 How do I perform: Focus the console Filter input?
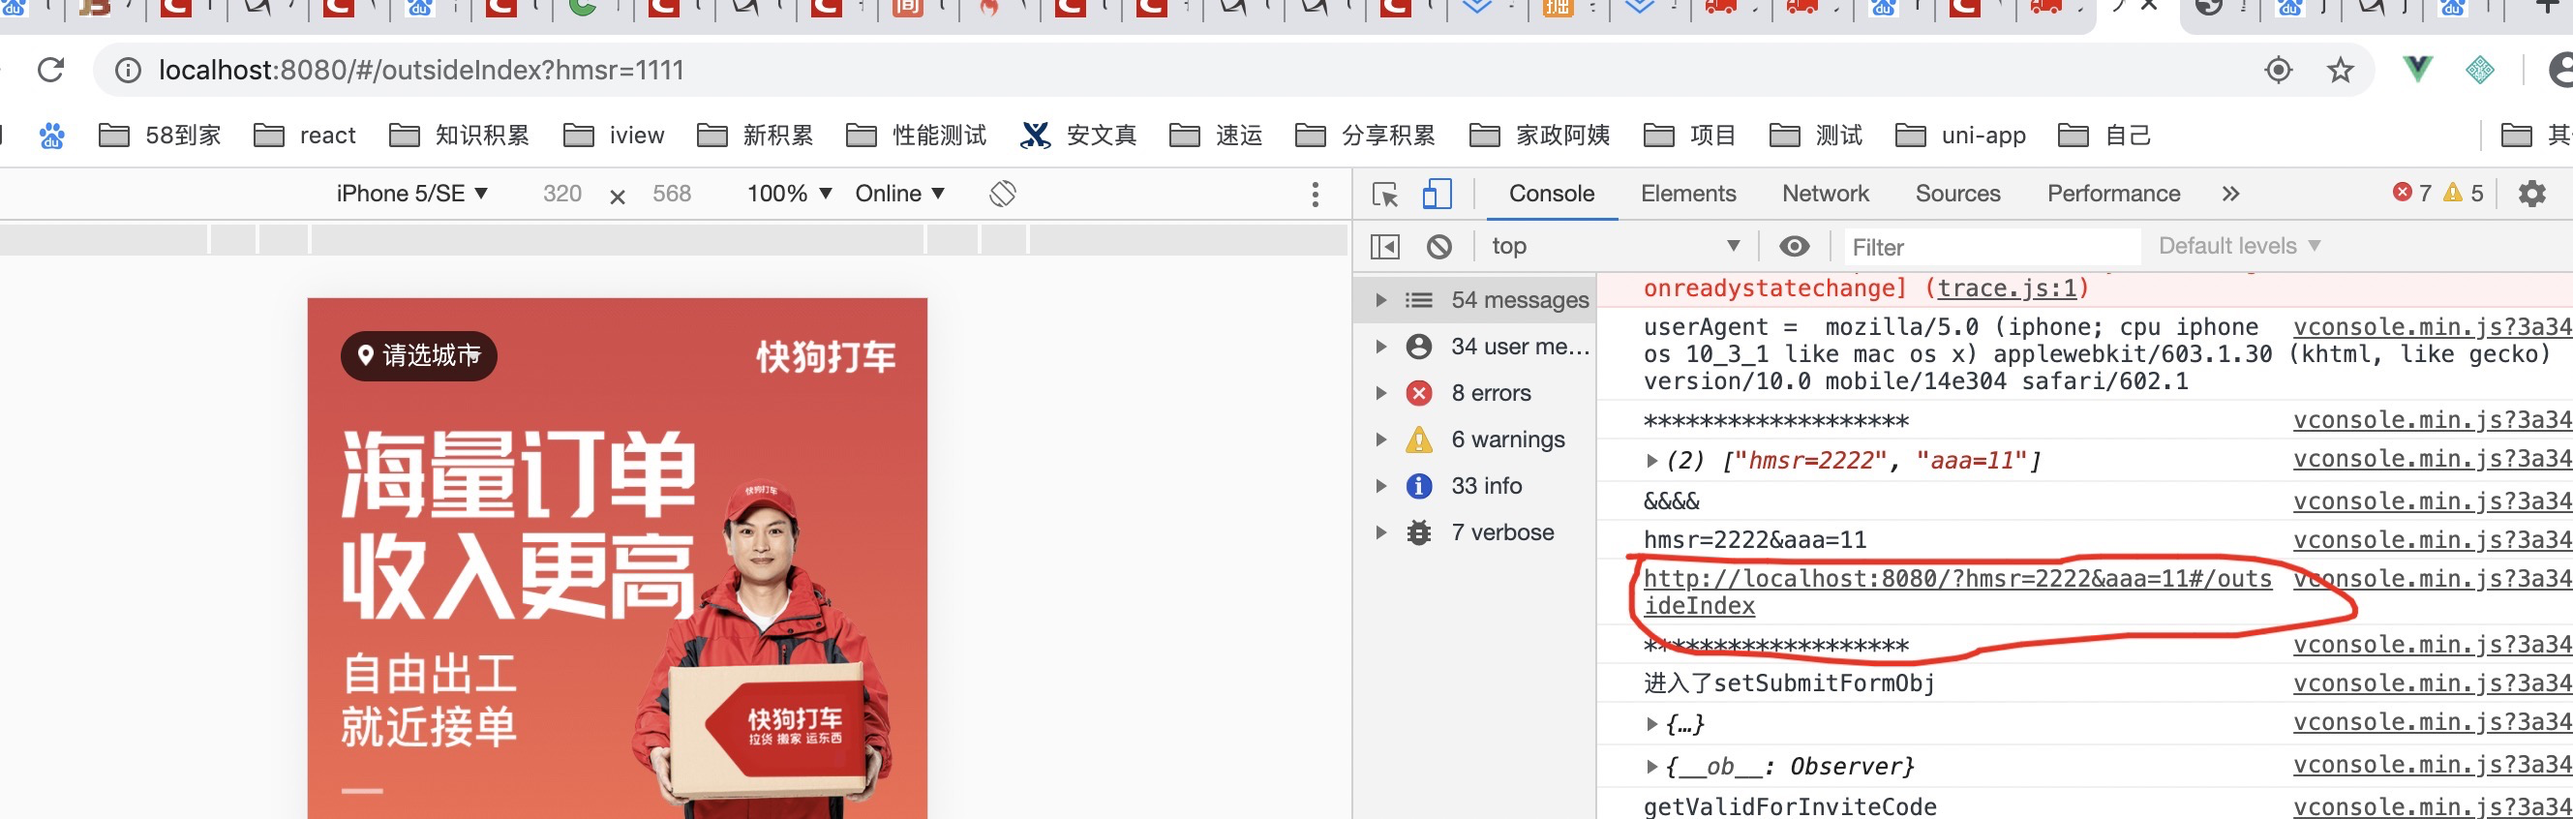point(1991,247)
